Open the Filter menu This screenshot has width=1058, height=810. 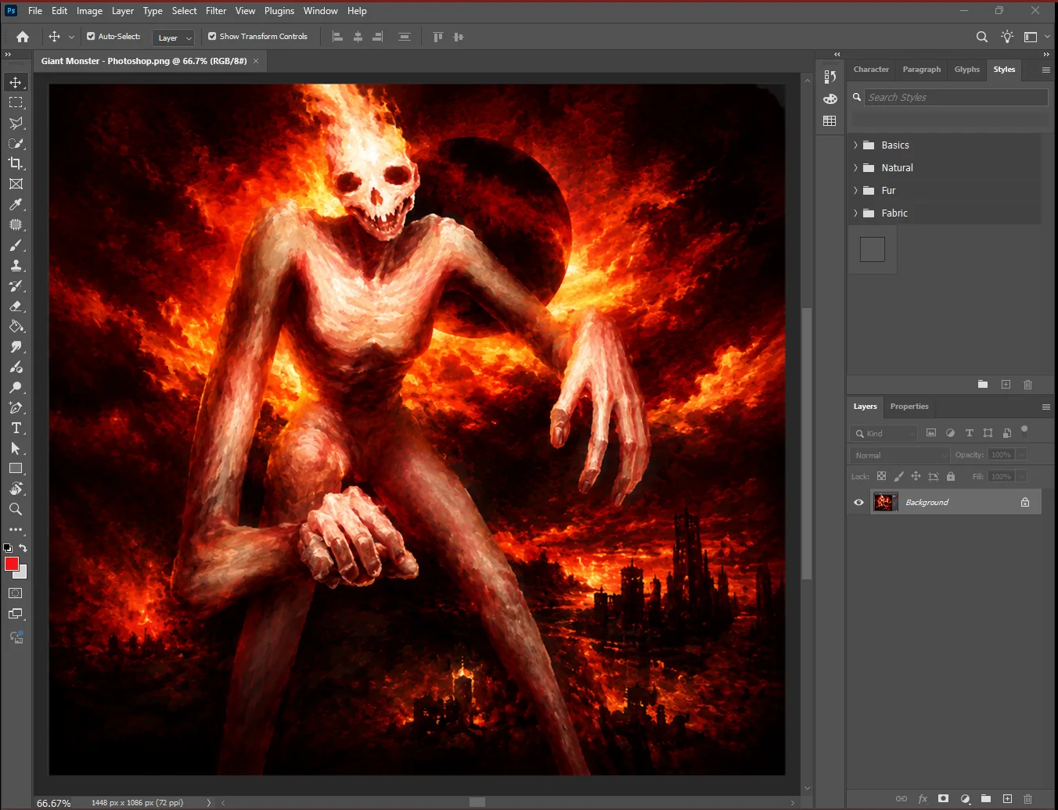[x=216, y=11]
